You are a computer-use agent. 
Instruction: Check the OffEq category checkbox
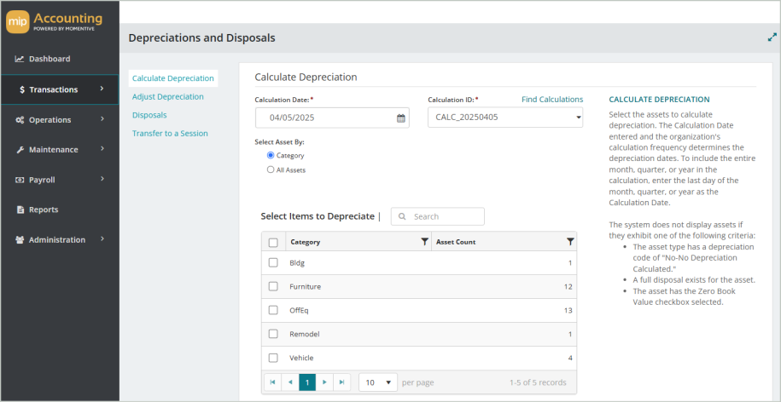(x=273, y=310)
